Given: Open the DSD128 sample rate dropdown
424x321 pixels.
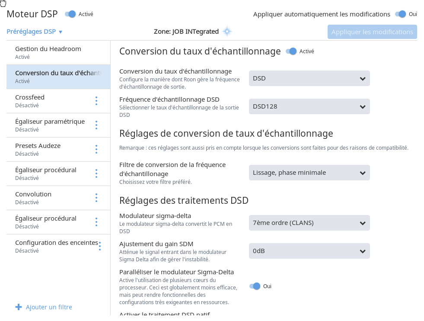Looking at the screenshot, I should pyautogui.click(x=309, y=106).
